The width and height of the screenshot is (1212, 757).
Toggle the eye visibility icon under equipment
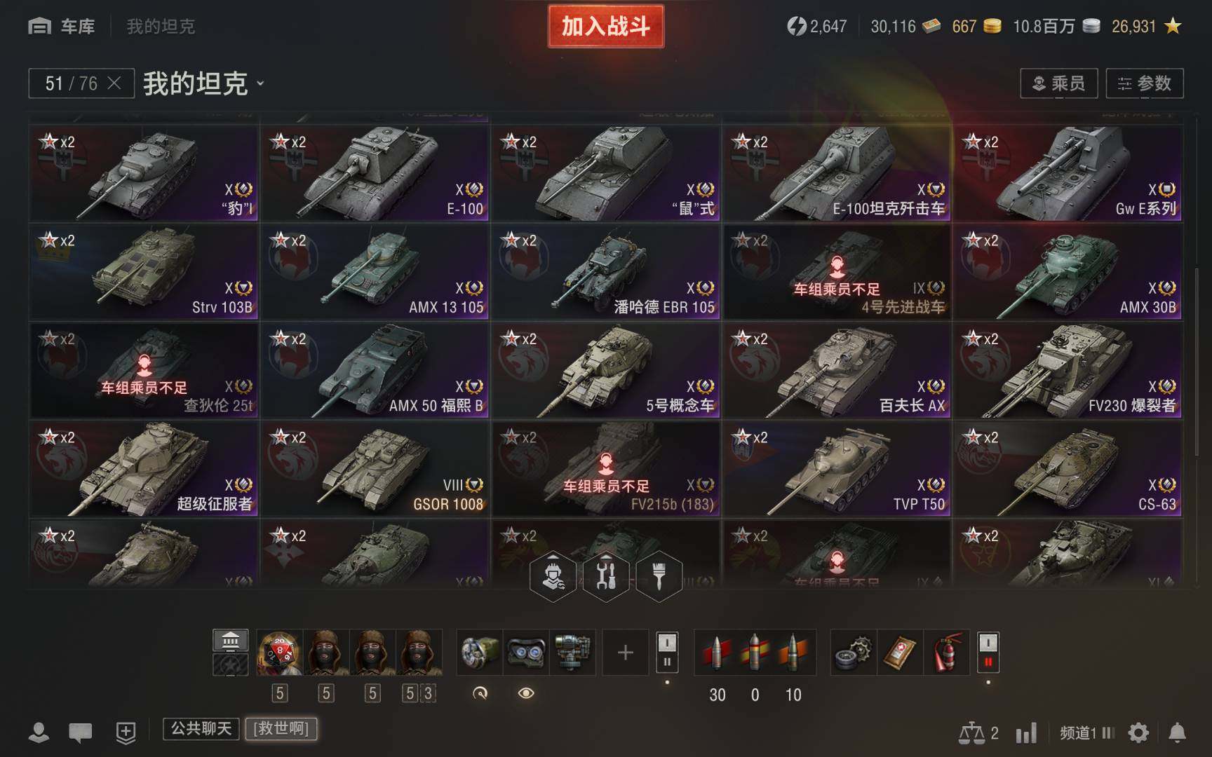pos(526,693)
